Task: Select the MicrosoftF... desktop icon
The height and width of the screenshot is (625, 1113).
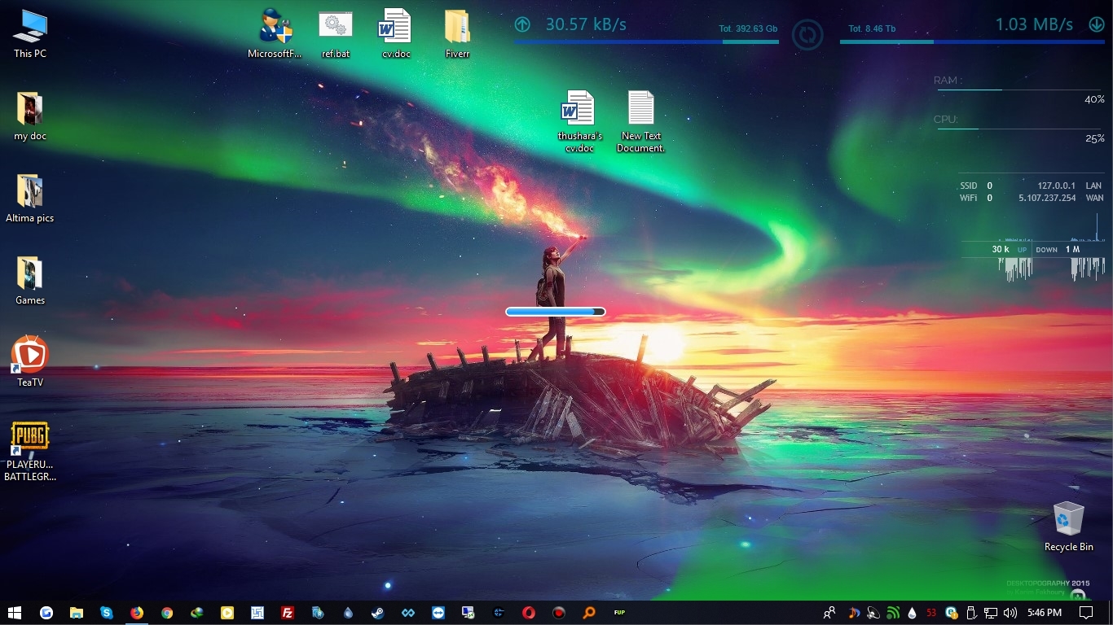Action: pyautogui.click(x=275, y=34)
